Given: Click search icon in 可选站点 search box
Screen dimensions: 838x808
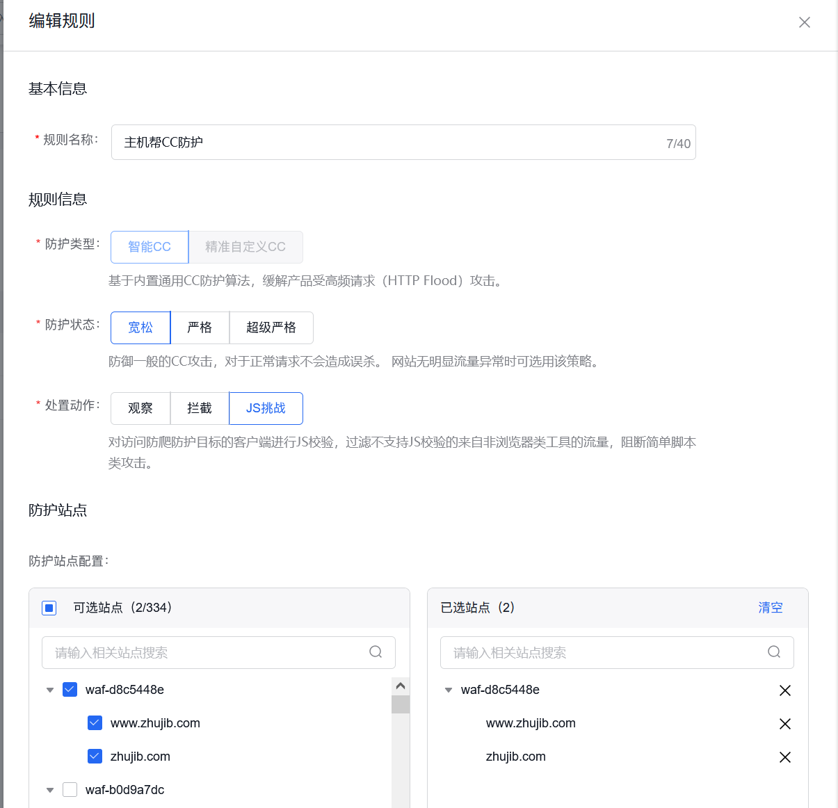Looking at the screenshot, I should [x=376, y=652].
